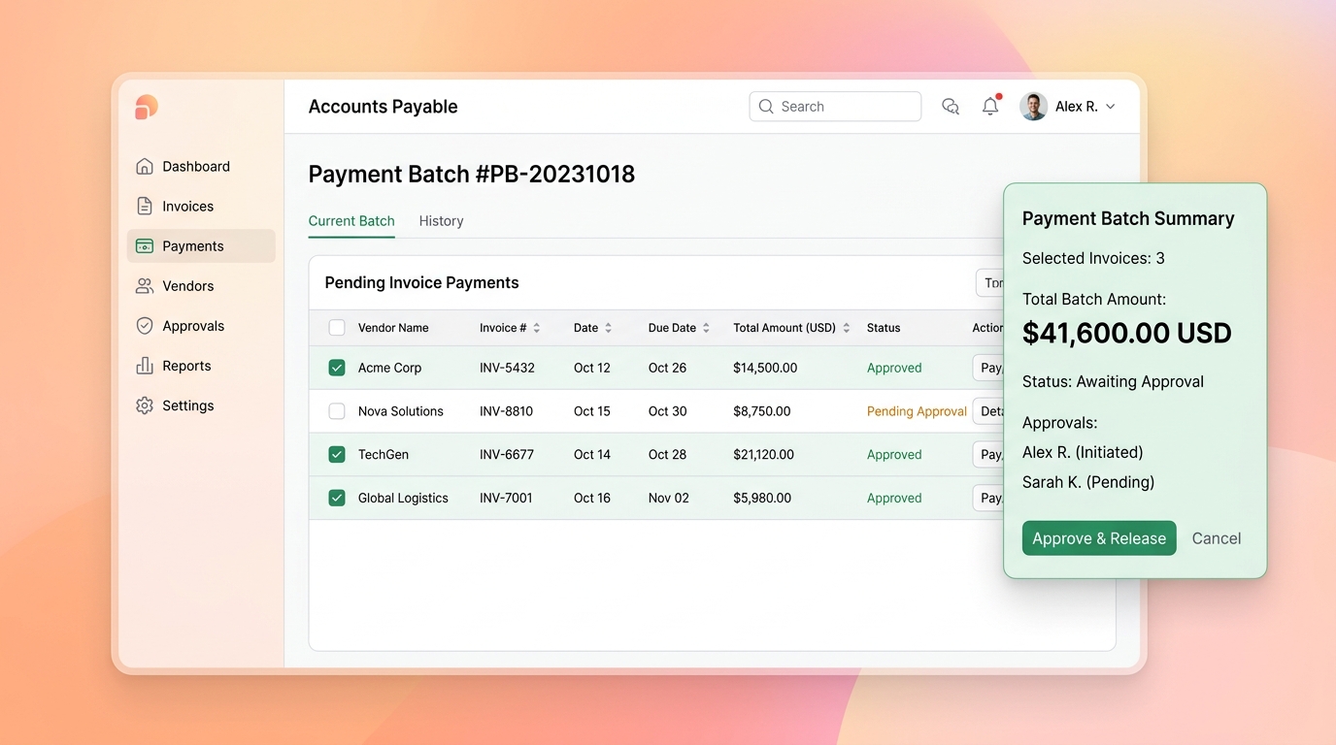Uncheck the TechGen row checkbox
Screen dimensions: 1336x745
point(337,454)
